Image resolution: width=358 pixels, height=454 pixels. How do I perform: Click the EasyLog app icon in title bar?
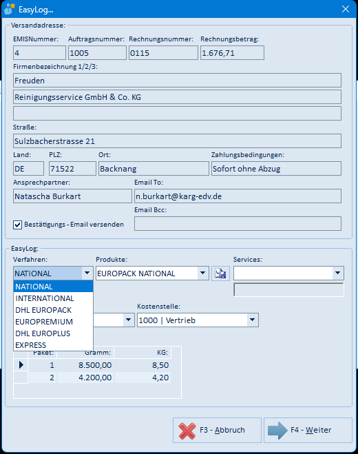pos(9,9)
